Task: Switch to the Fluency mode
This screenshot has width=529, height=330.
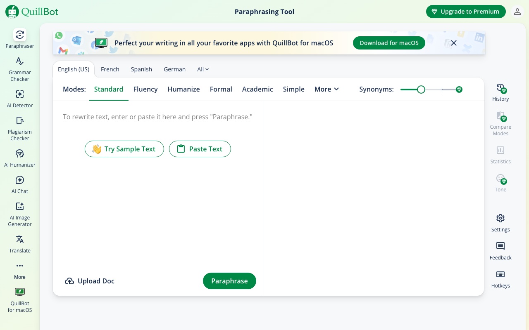Action: pyautogui.click(x=145, y=89)
